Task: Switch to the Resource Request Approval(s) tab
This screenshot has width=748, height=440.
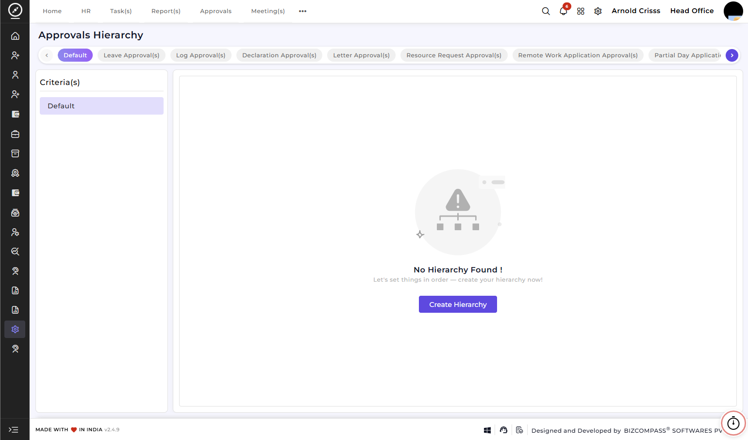Action: pyautogui.click(x=454, y=55)
